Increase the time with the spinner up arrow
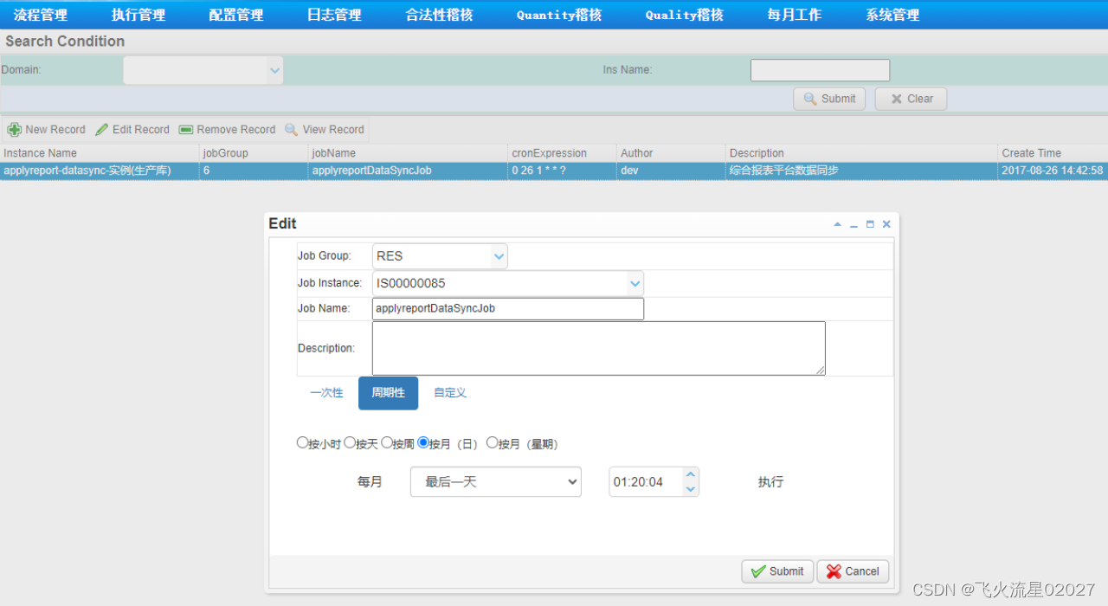Viewport: 1108px width, 606px height. point(690,474)
